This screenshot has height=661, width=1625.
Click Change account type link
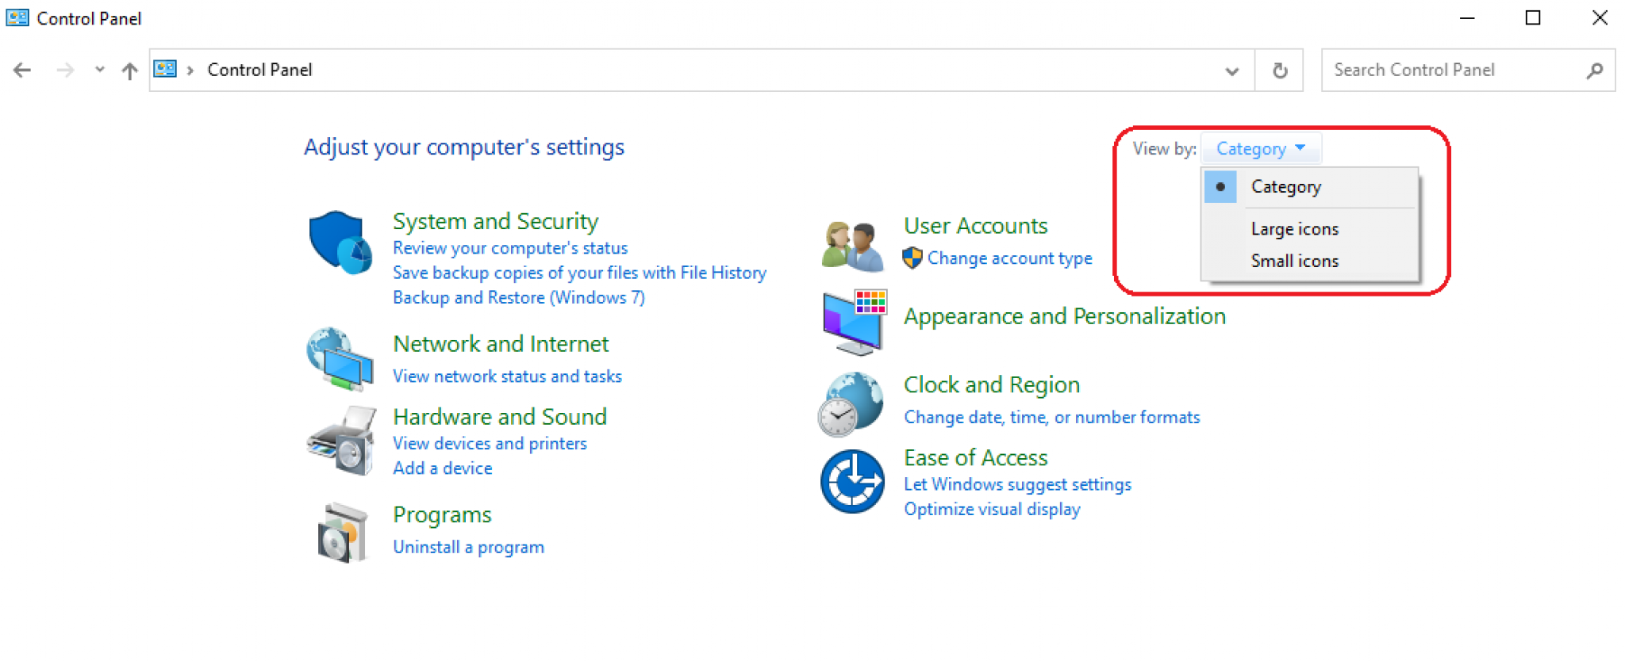pyautogui.click(x=1010, y=258)
